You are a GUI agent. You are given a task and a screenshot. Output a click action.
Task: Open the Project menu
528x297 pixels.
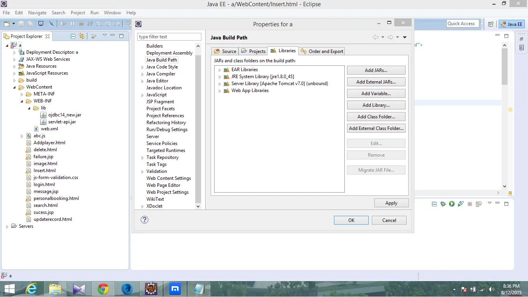pyautogui.click(x=78, y=13)
